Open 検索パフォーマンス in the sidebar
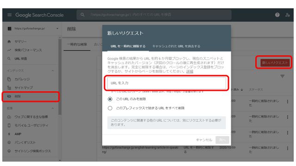 pos(28,50)
